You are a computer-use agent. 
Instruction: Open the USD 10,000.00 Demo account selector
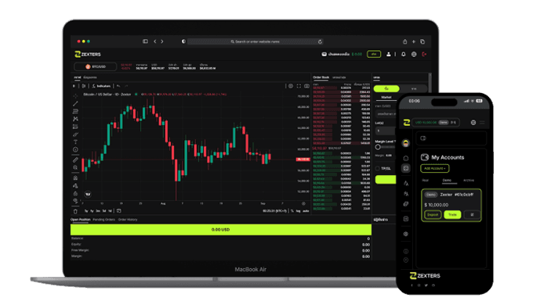coord(436,123)
